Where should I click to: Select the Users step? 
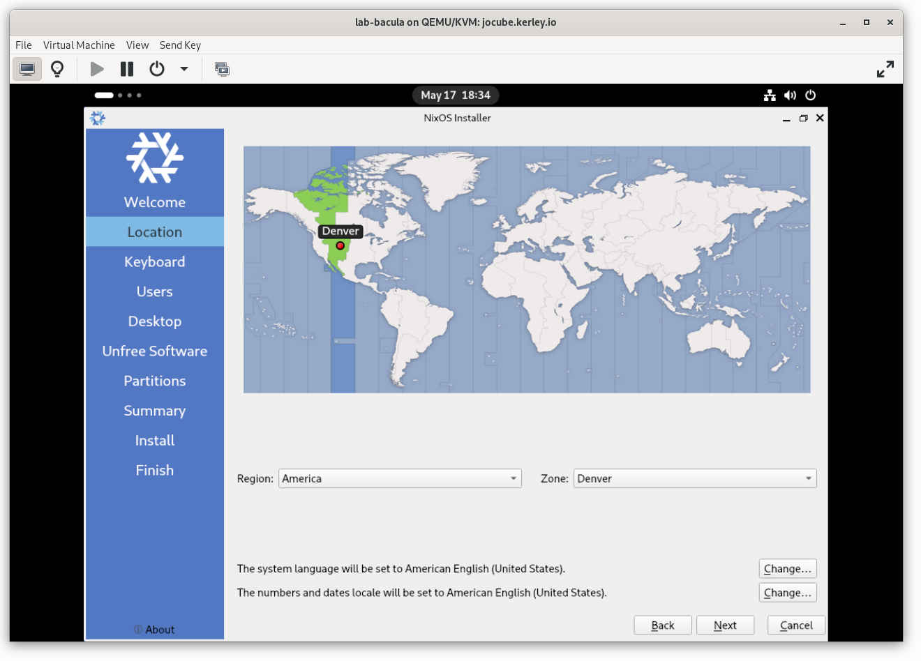point(155,292)
